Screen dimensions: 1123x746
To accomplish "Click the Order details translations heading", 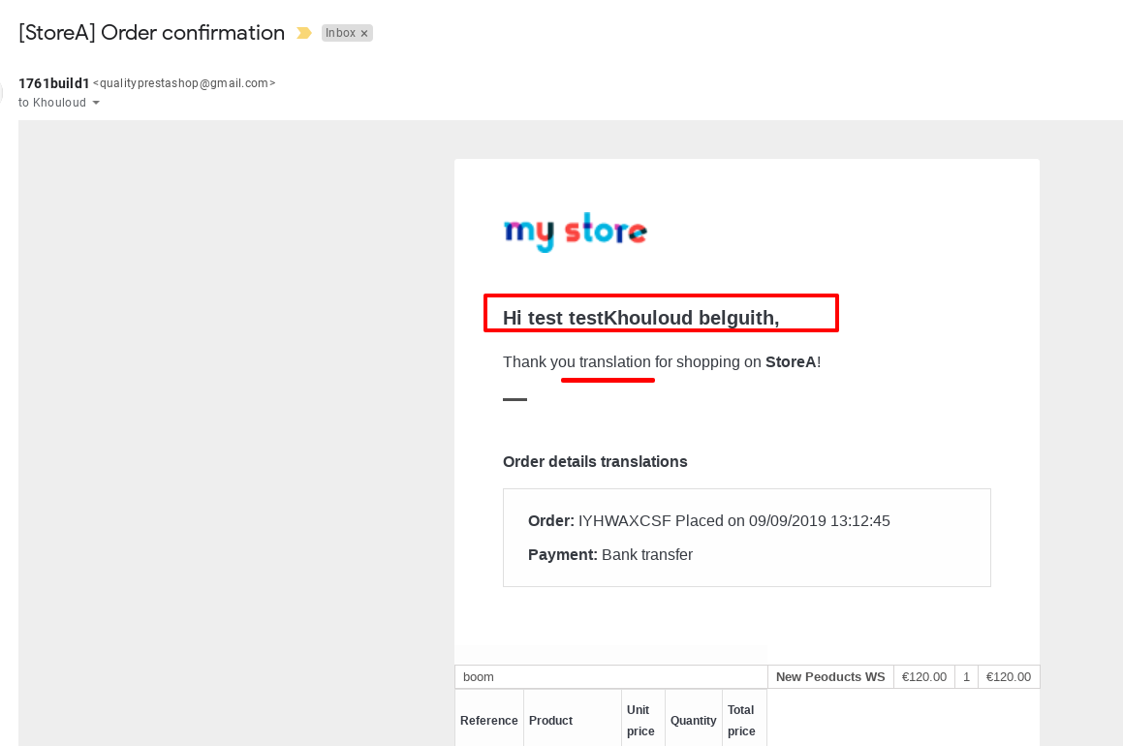I will coord(595,462).
